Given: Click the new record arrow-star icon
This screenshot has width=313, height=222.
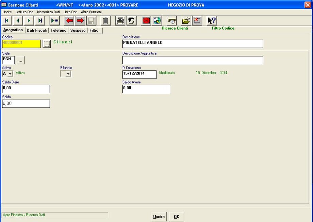Looking at the screenshot, I should 54,21.
